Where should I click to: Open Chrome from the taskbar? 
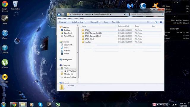click(14, 104)
